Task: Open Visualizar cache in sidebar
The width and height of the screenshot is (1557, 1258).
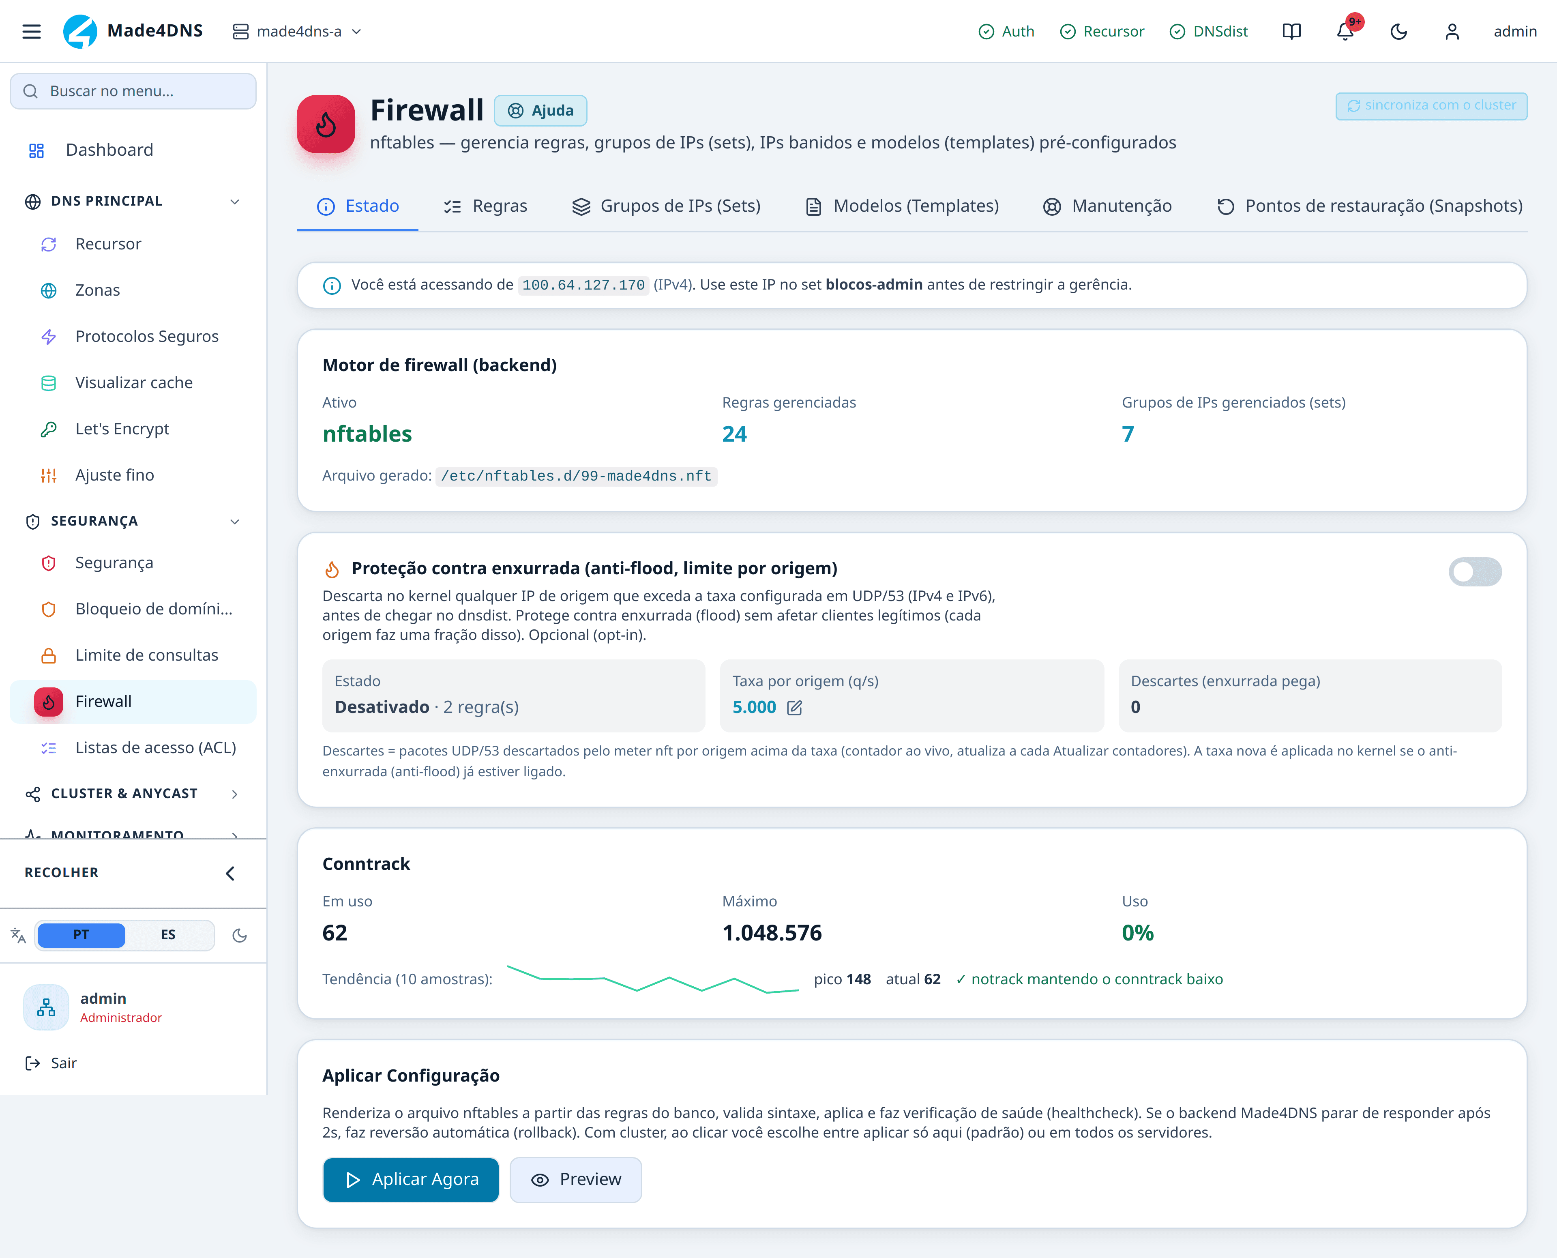Action: click(133, 382)
